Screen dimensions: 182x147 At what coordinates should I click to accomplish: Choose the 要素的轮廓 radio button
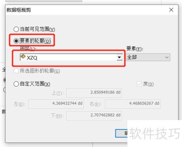(16, 41)
